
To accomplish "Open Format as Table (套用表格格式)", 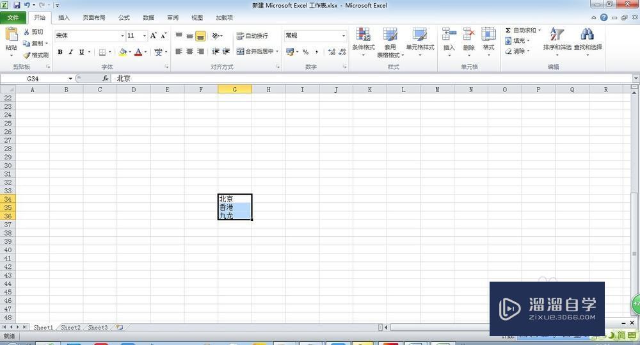I will point(390,42).
